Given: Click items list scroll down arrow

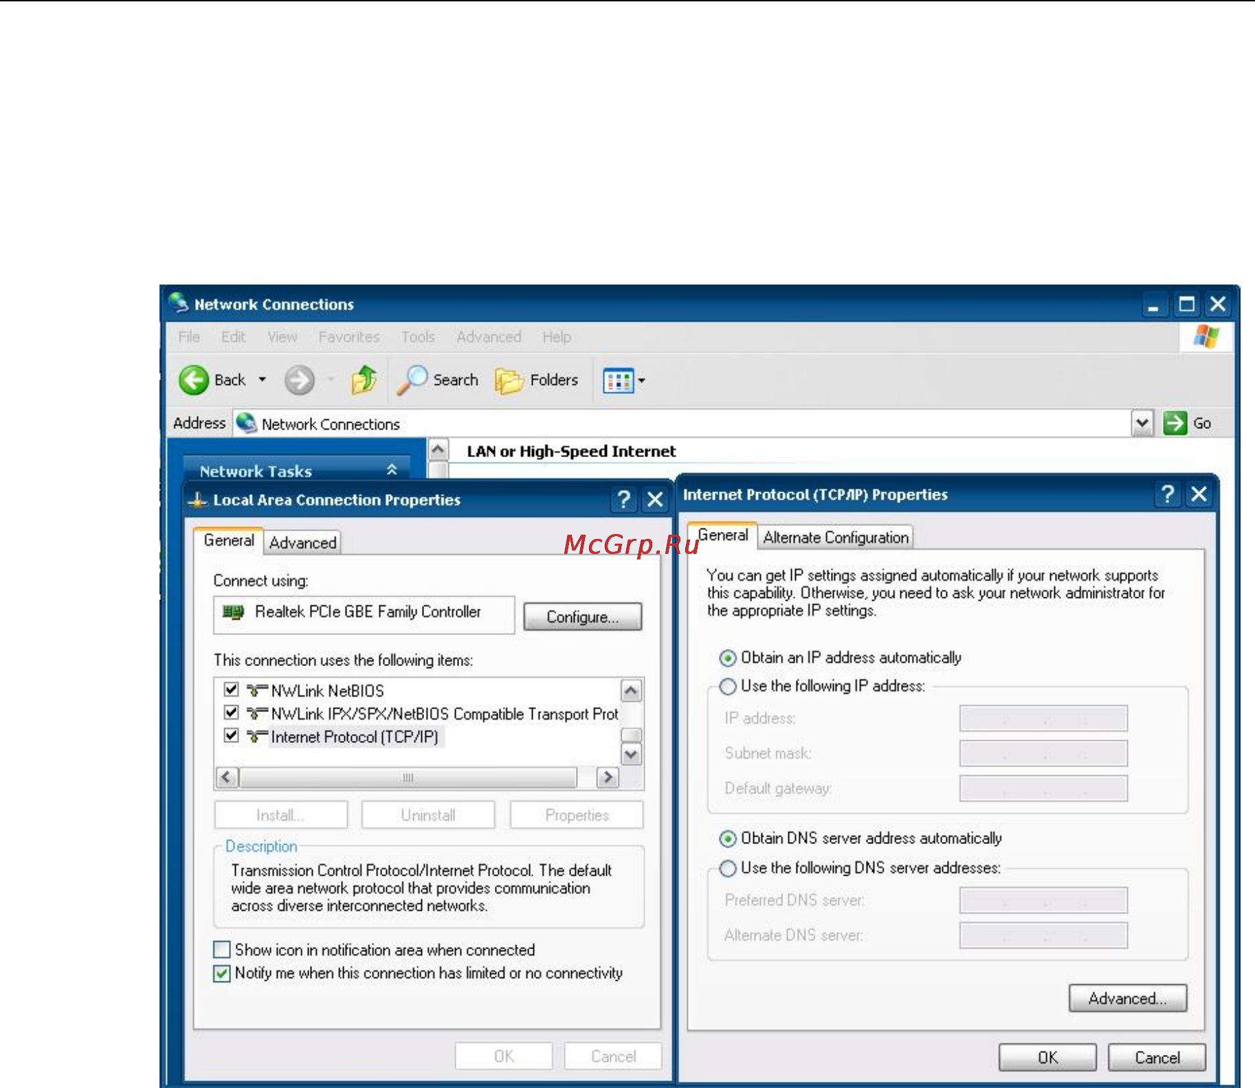Looking at the screenshot, I should point(631,754).
